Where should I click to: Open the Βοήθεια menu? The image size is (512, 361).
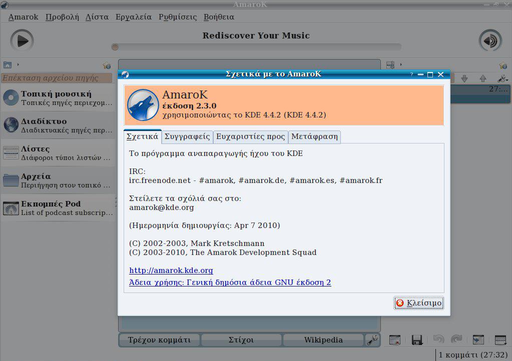(219, 17)
